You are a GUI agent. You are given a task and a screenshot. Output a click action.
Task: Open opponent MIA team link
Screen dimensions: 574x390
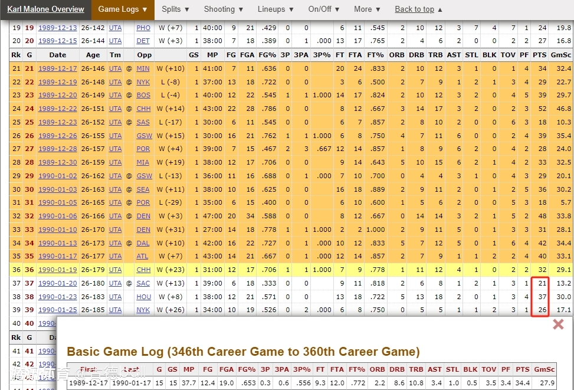pyautogui.click(x=143, y=163)
